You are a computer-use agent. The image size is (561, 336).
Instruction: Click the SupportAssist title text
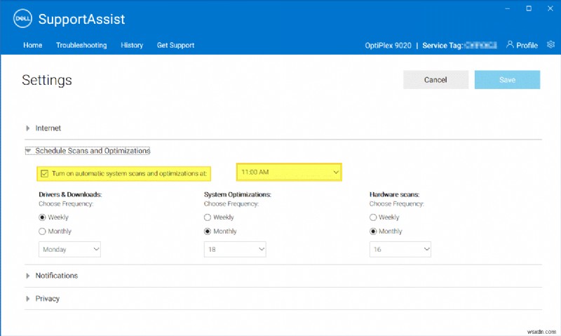[81, 19]
